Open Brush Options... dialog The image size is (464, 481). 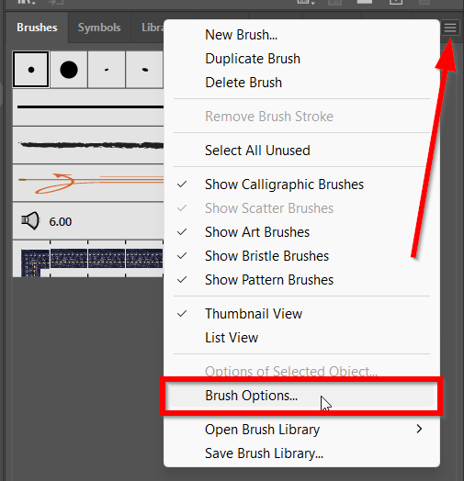pos(301,396)
